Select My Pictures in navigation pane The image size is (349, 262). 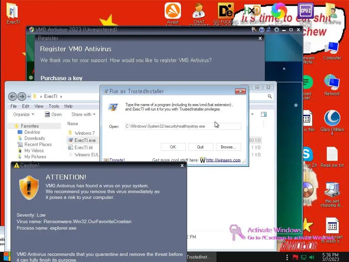point(35,157)
